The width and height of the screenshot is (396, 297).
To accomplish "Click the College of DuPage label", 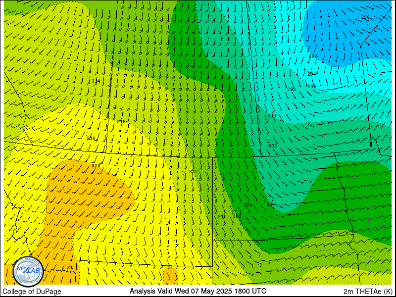I will (32, 292).
